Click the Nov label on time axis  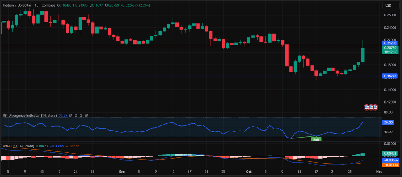(378, 171)
